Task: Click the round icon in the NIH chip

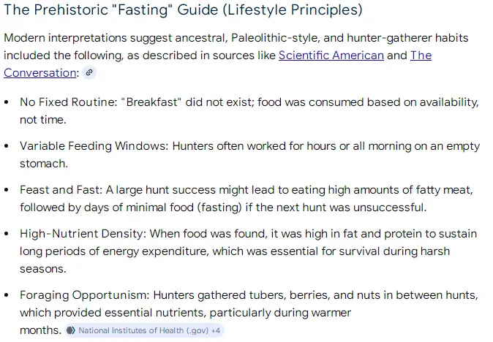Action: point(72,330)
